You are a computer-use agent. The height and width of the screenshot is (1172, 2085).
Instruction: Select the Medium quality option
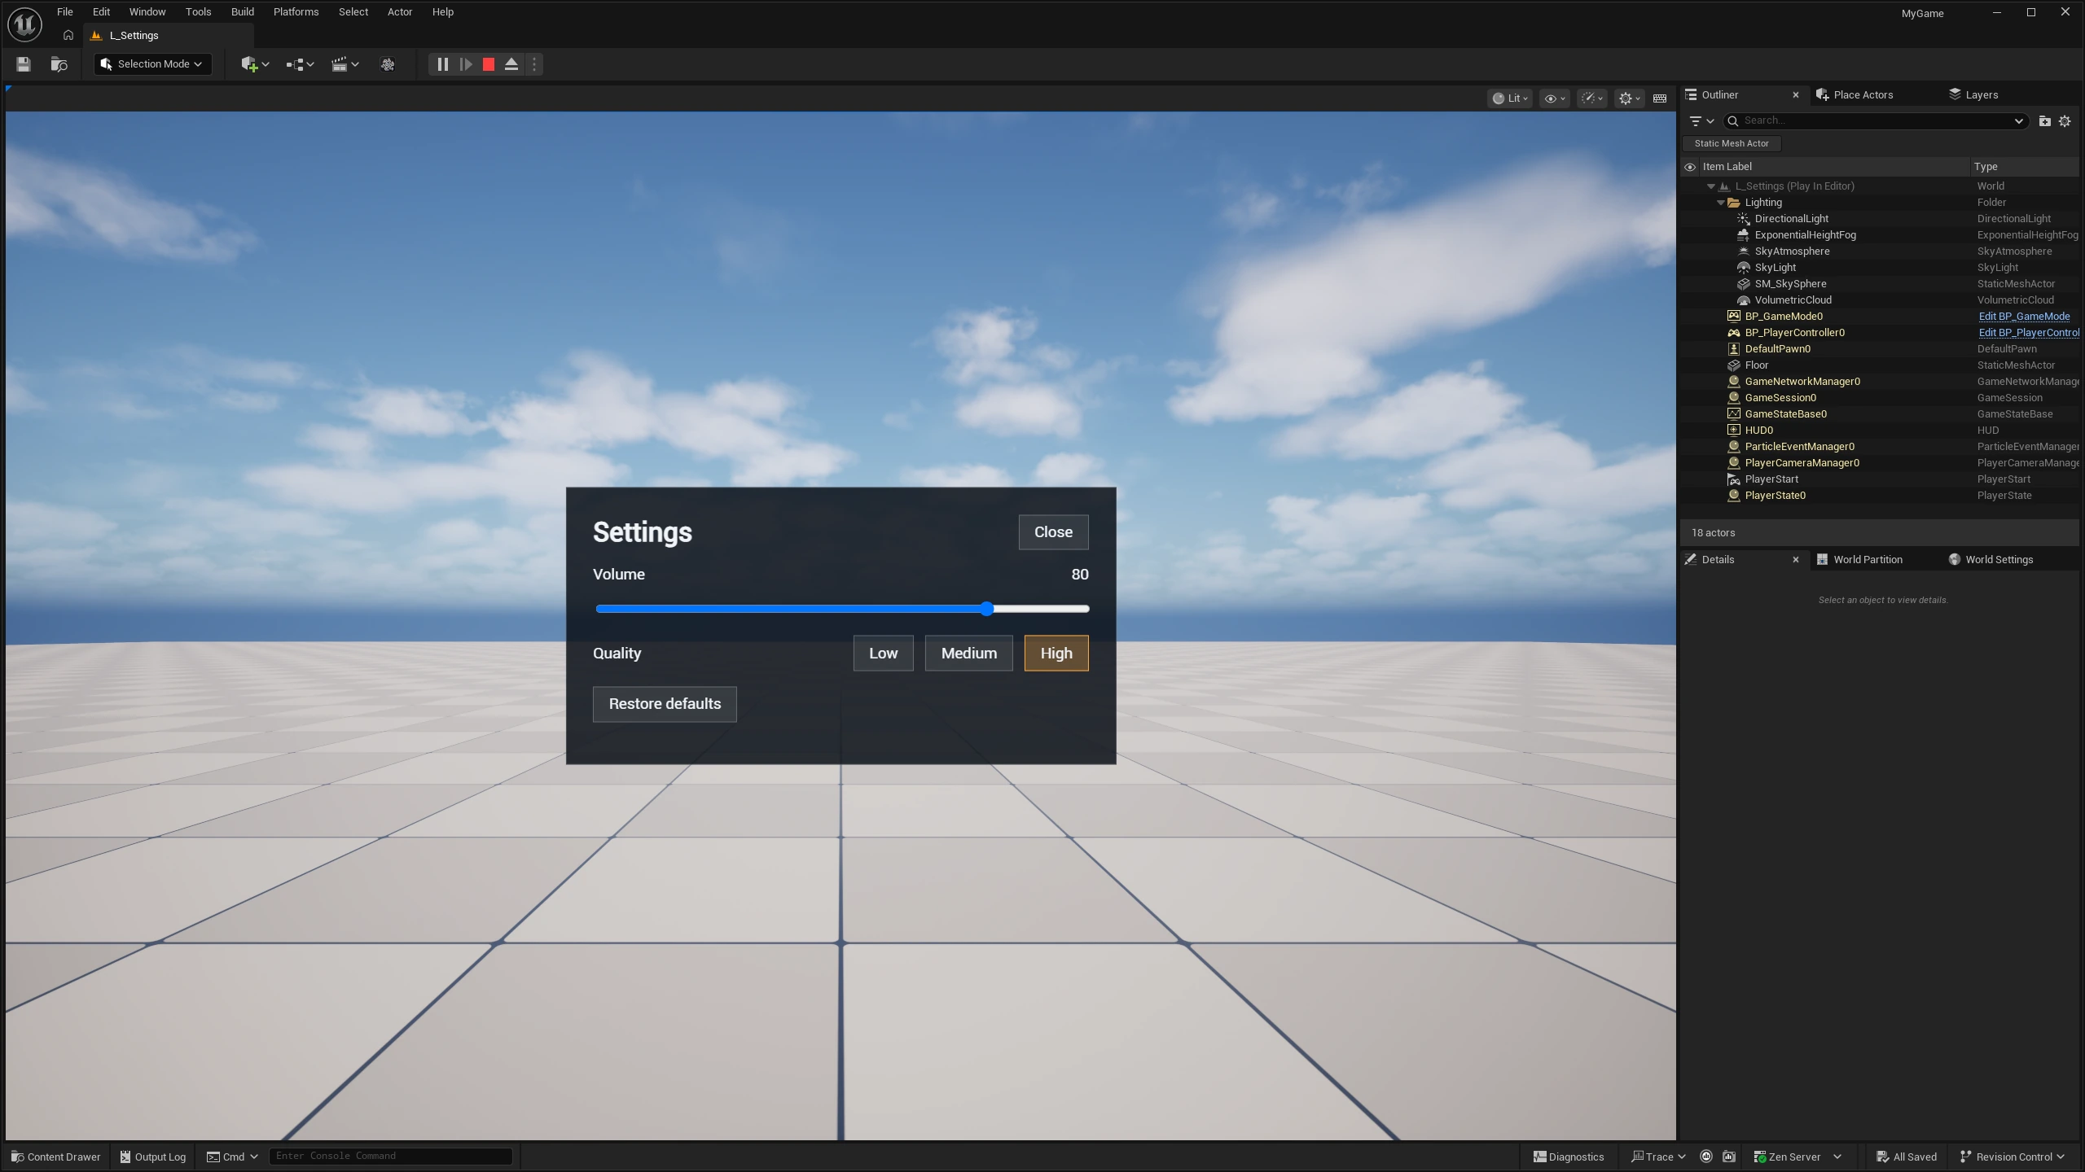(x=968, y=653)
